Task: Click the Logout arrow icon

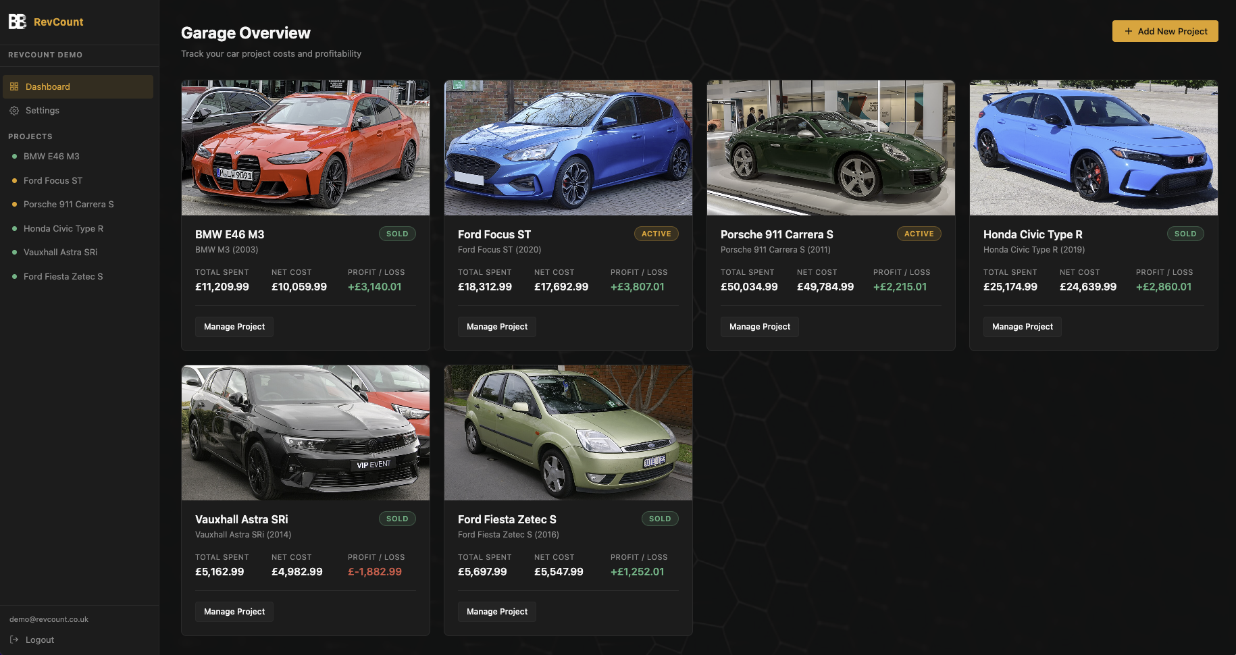Action: pos(14,639)
